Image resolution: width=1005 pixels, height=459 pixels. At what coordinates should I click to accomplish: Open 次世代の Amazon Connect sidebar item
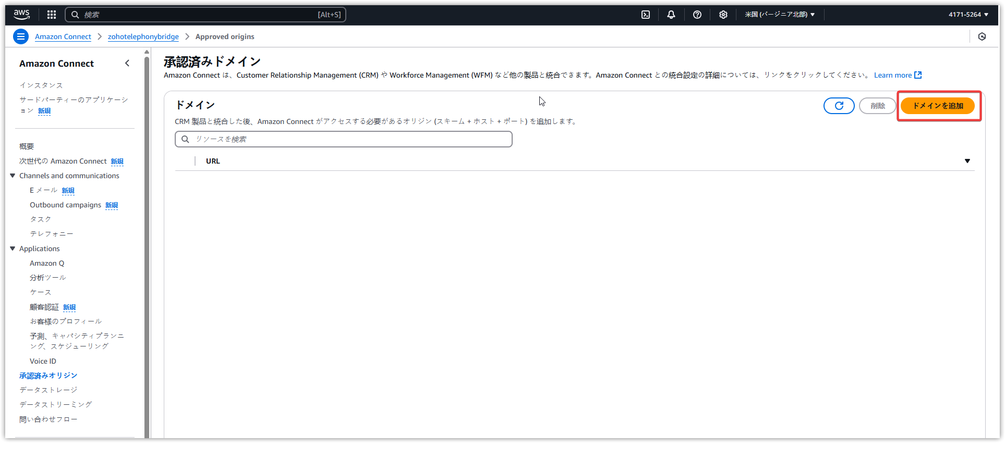63,161
